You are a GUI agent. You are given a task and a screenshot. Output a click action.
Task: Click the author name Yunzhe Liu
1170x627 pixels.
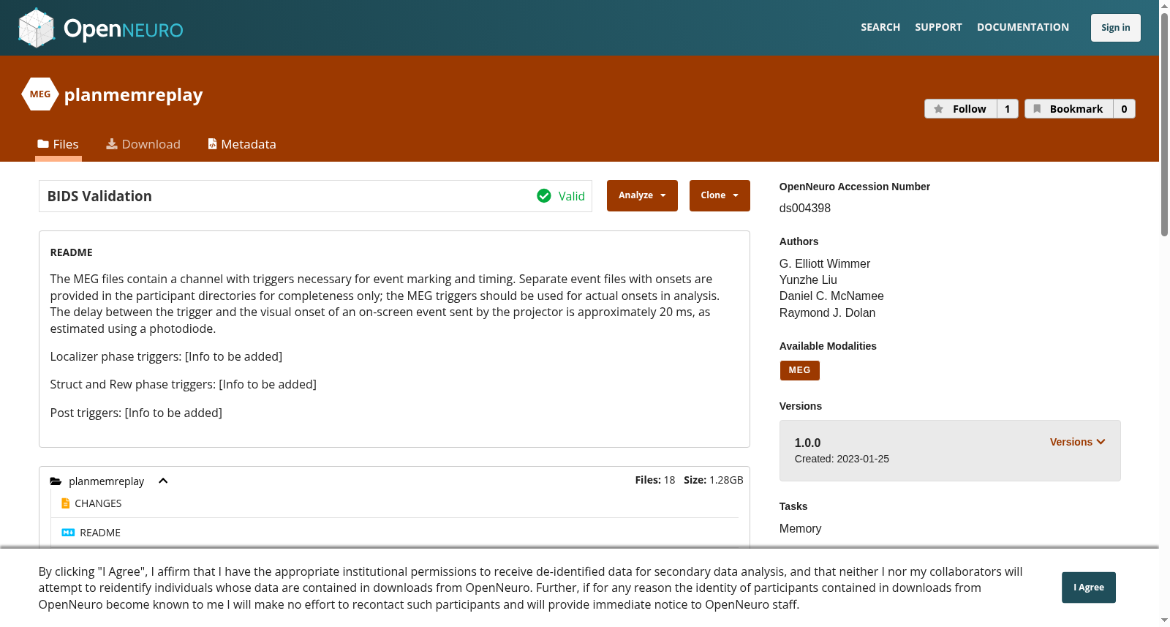pyautogui.click(x=808, y=279)
